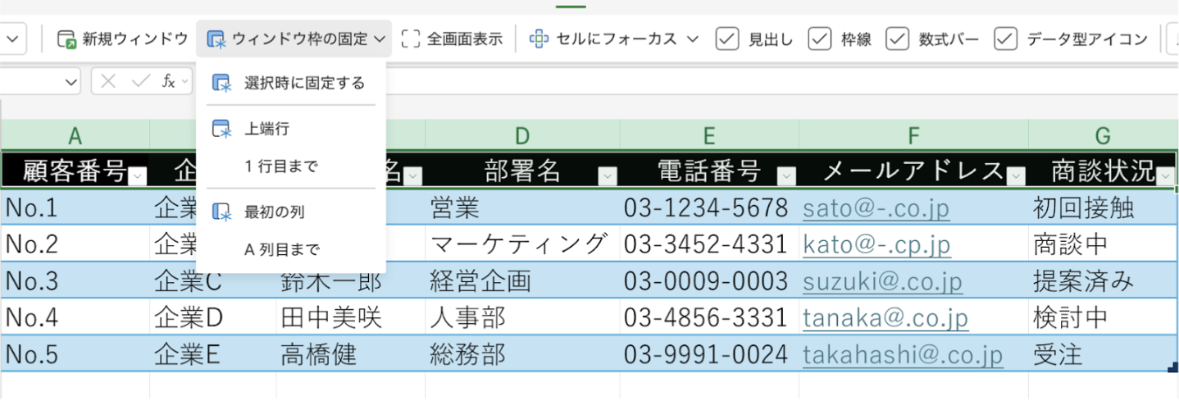Open the filter dropdown for 顧客番号 column
This screenshot has width=1179, height=410.
tap(138, 174)
